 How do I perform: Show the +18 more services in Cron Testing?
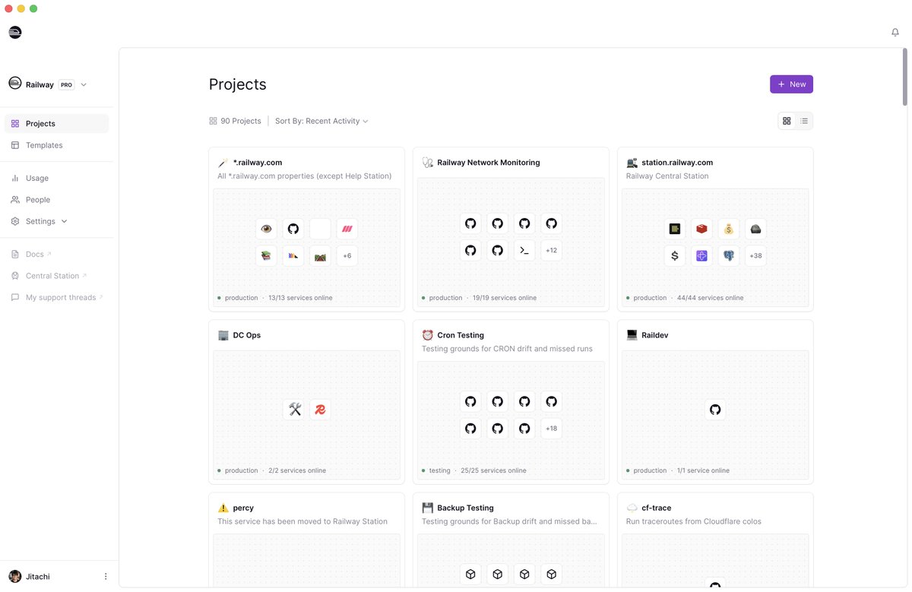(551, 429)
